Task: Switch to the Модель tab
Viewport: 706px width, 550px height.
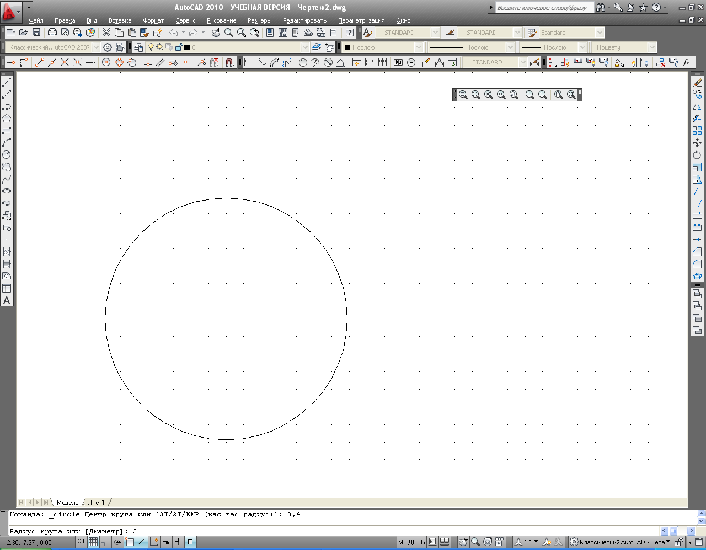Action: (68, 503)
